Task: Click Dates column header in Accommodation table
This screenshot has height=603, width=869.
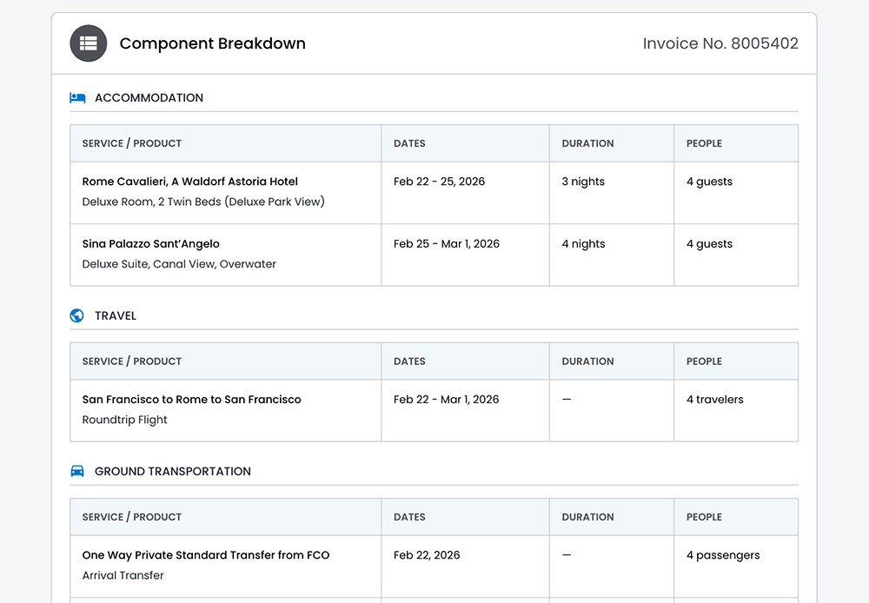Action: [x=409, y=143]
